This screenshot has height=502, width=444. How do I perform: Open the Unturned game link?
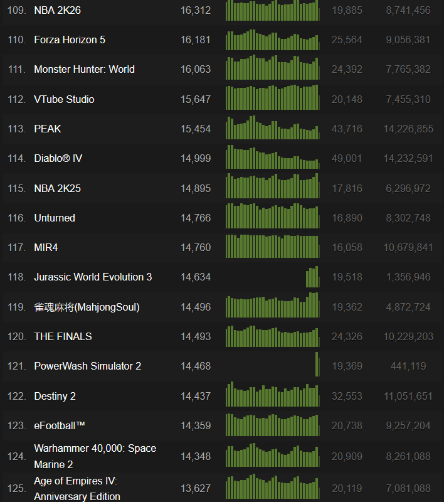[55, 218]
